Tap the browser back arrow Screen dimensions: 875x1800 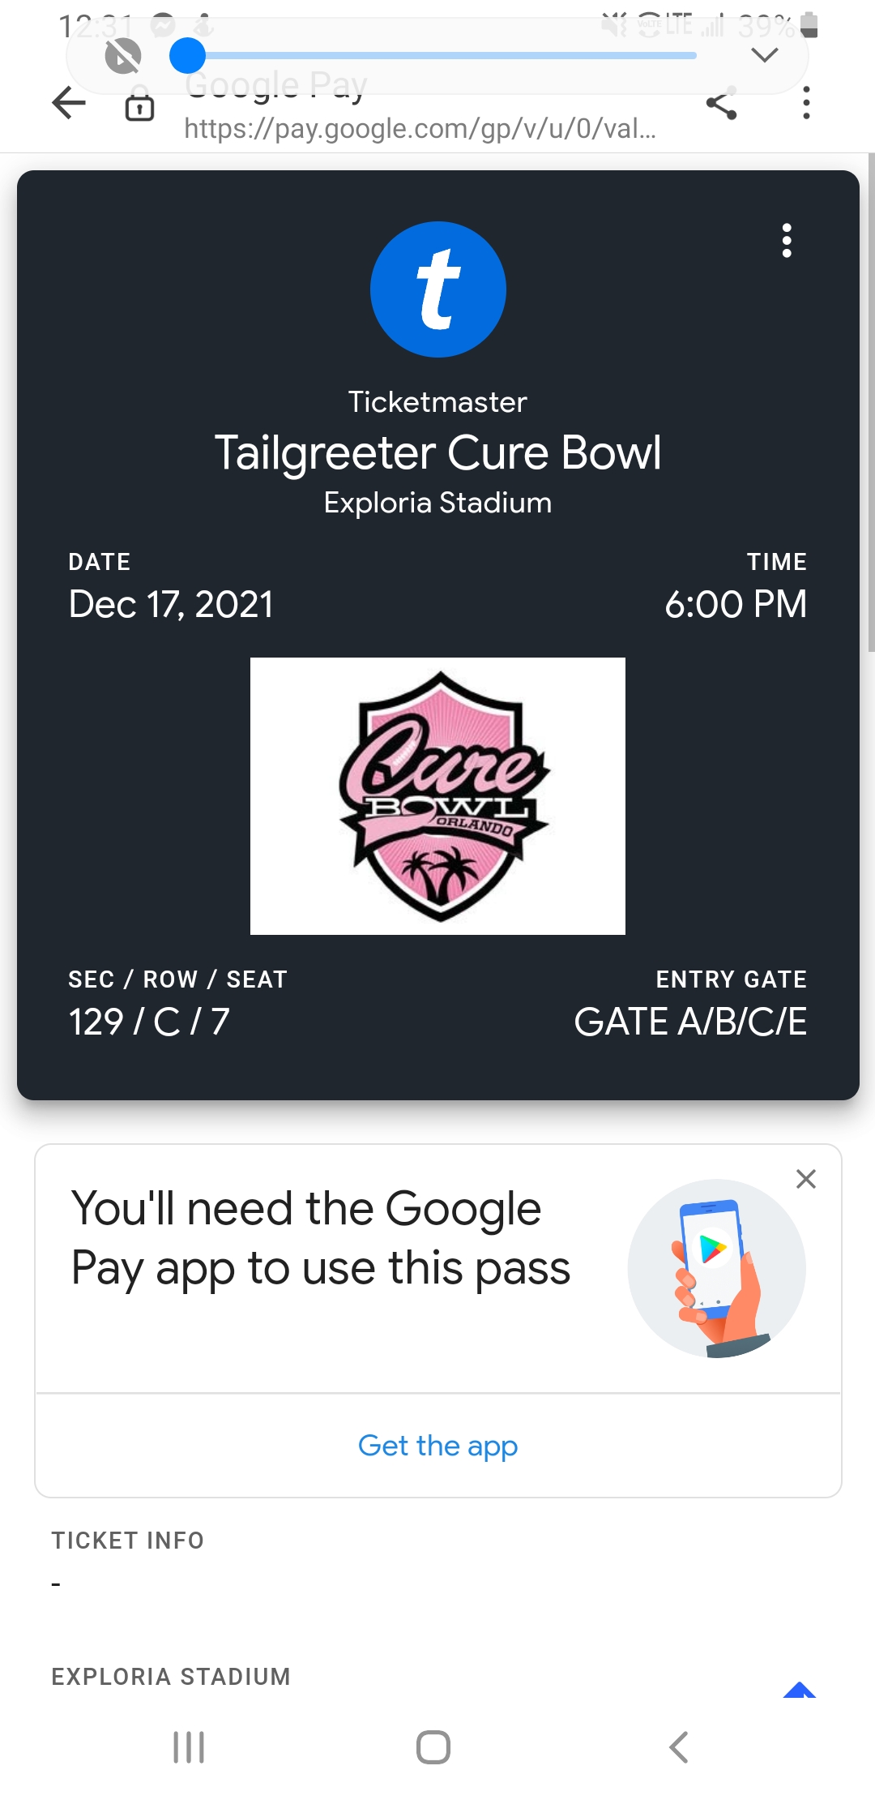pos(69,103)
